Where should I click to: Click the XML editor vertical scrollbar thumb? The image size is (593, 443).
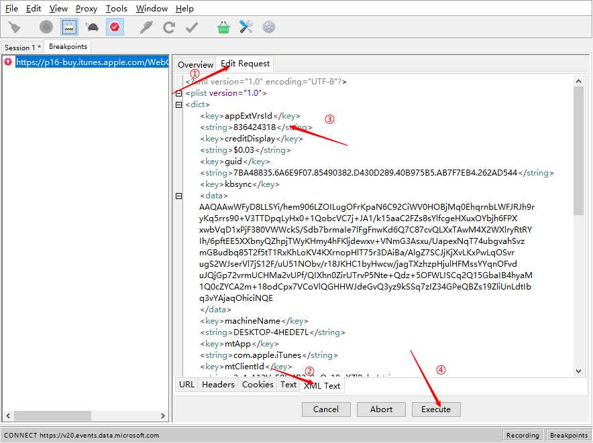tap(578, 151)
